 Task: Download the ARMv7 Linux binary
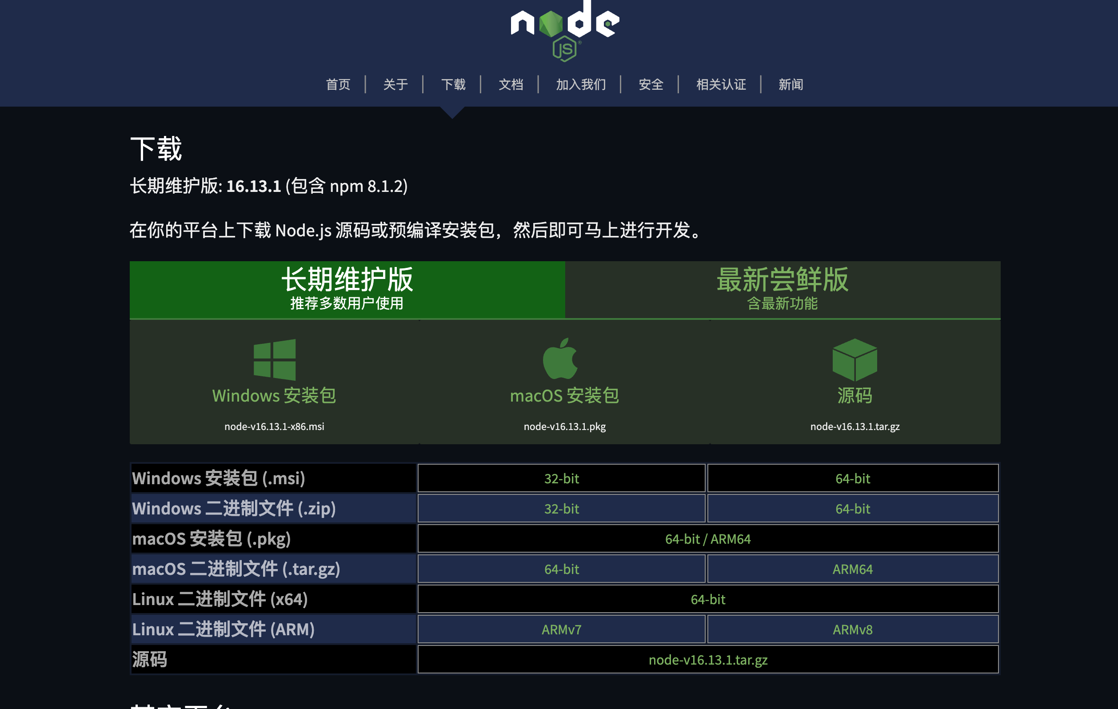tap(561, 629)
